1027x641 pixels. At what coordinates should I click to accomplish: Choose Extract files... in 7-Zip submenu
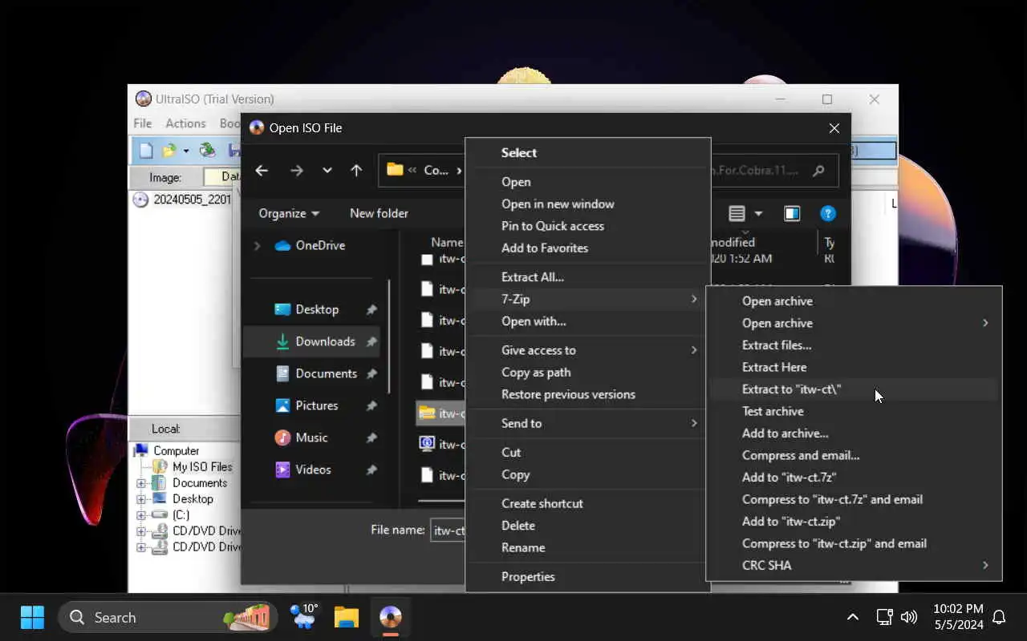pyautogui.click(x=854, y=345)
